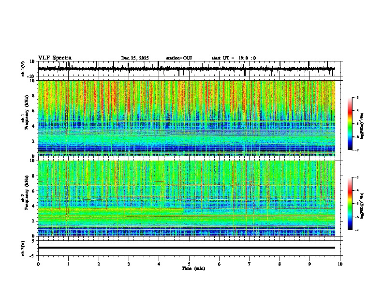Click the ch.2 spectrogram color scale bar
This screenshot has width=383, height=296.
click(350, 204)
